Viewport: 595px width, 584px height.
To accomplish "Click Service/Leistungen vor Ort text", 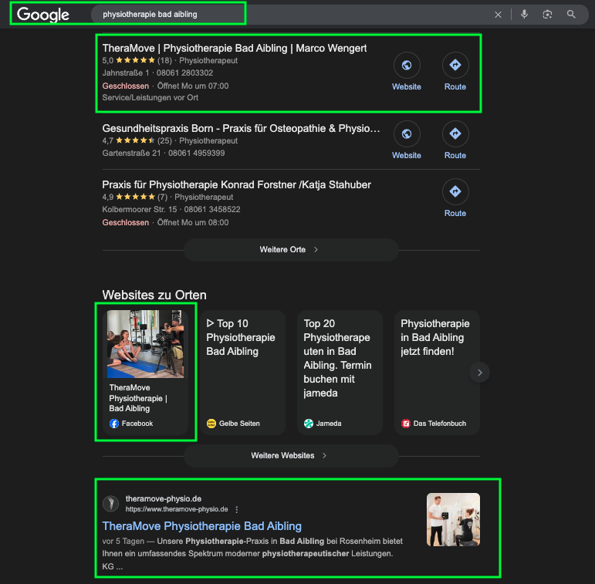I will 150,97.
